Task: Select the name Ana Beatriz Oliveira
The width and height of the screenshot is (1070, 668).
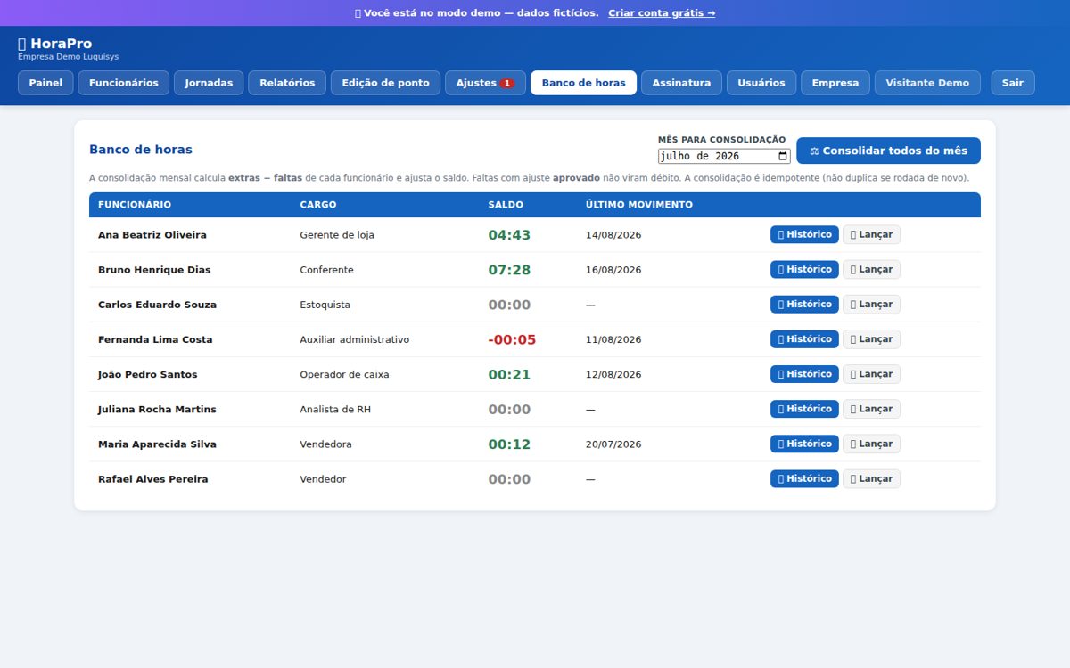Action: pos(152,235)
